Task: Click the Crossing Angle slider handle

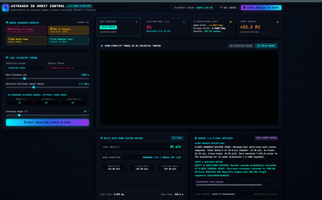Action: pyautogui.click(x=19, y=115)
